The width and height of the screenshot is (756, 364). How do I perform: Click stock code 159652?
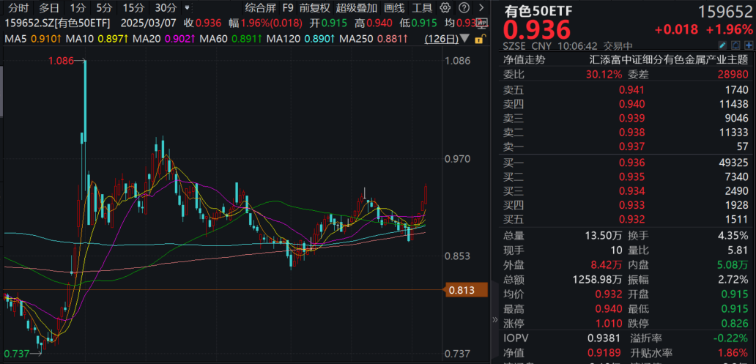pyautogui.click(x=726, y=11)
